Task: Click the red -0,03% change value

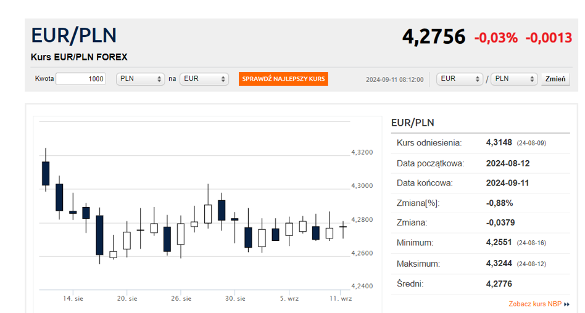Action: 496,38
